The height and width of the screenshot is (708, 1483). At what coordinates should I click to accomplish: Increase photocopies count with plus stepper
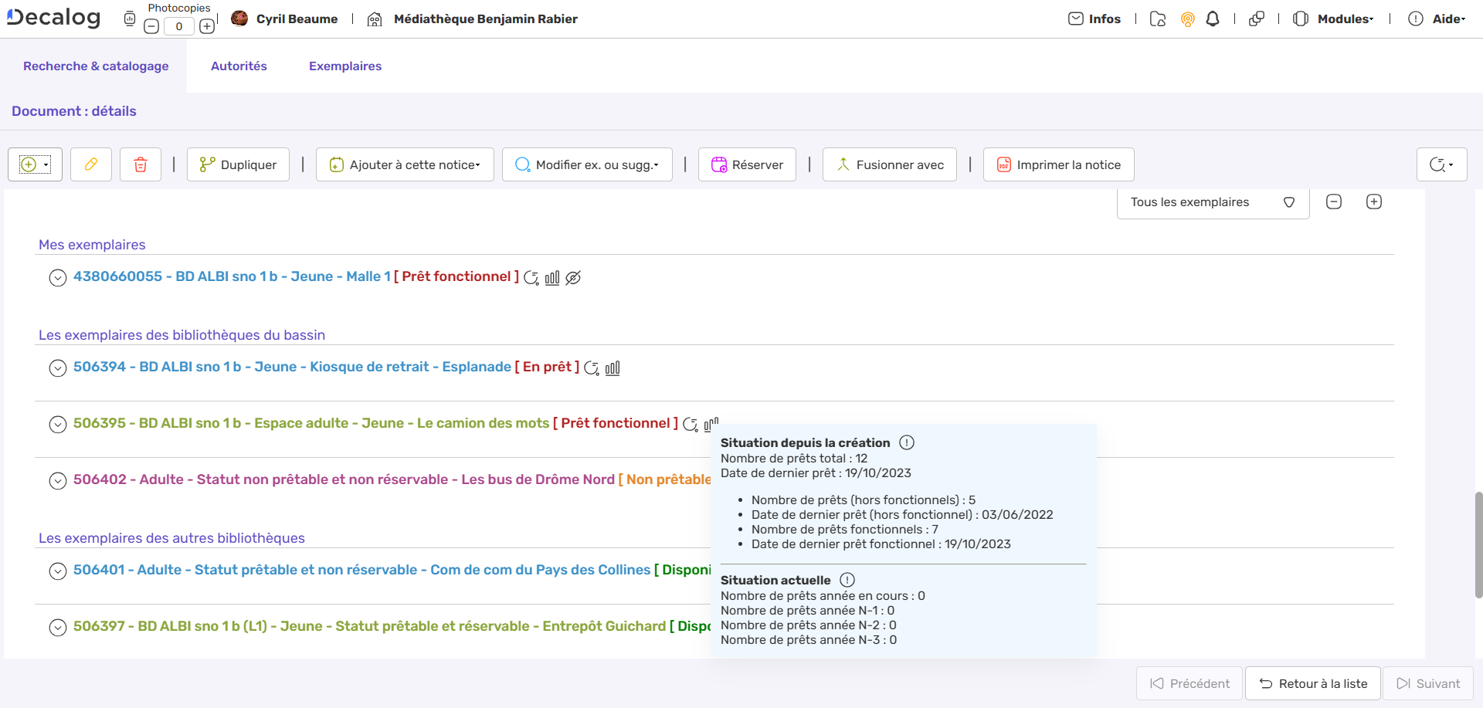[x=207, y=26]
